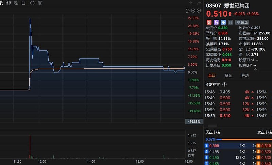Click the 量比 2.71 value
Screen dimensions: 272x165
(x=255, y=55)
